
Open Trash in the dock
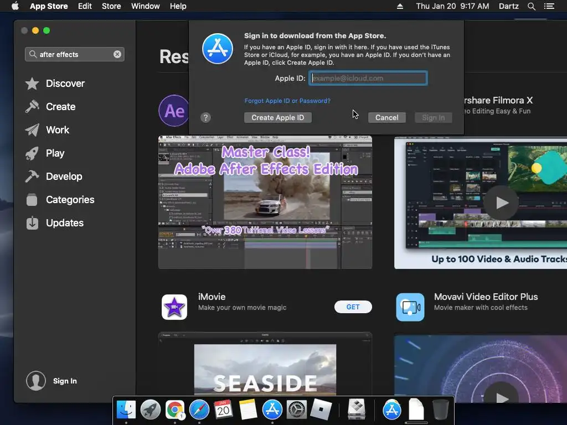(440, 410)
